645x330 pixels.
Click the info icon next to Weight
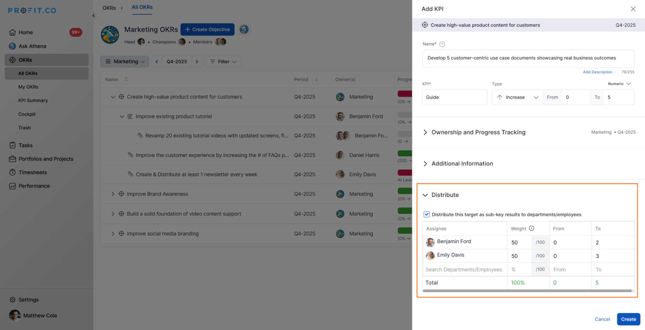click(x=532, y=228)
